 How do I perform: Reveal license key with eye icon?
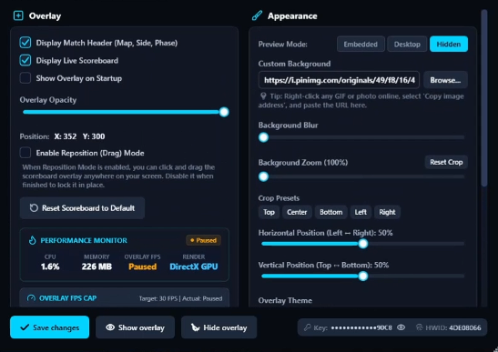point(401,327)
